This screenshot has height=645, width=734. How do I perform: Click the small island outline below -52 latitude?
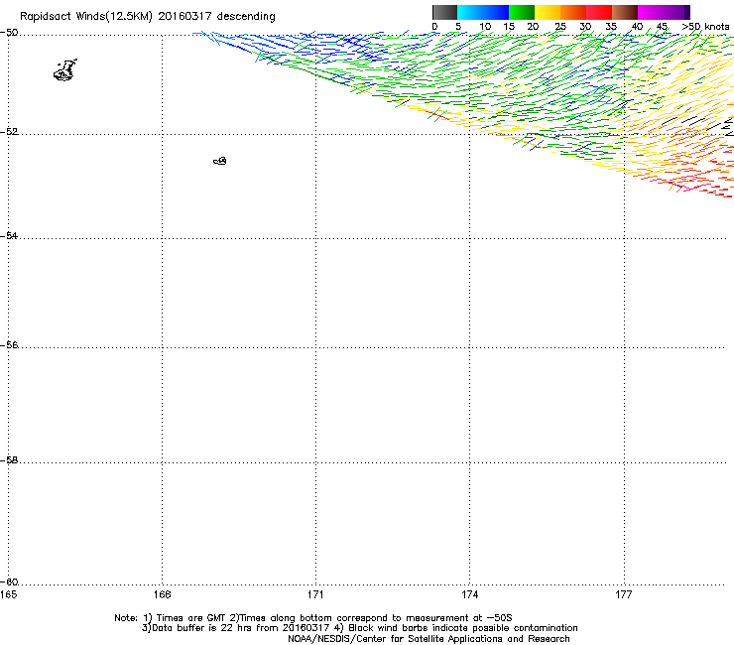tap(220, 161)
